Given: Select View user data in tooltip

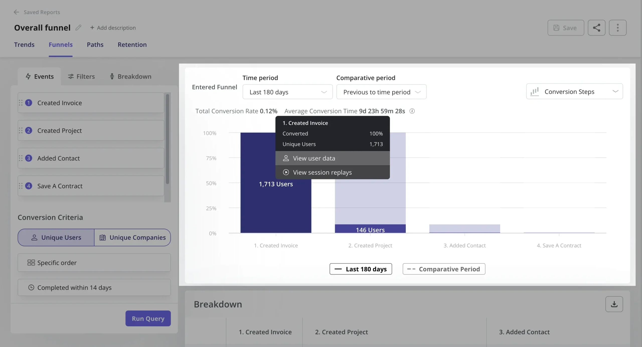Looking at the screenshot, I should [314, 158].
